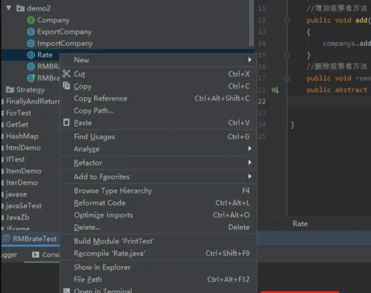Screen dimensions: 371x293
Task: Open the htmlDemo item in project tree
Action: (23, 148)
